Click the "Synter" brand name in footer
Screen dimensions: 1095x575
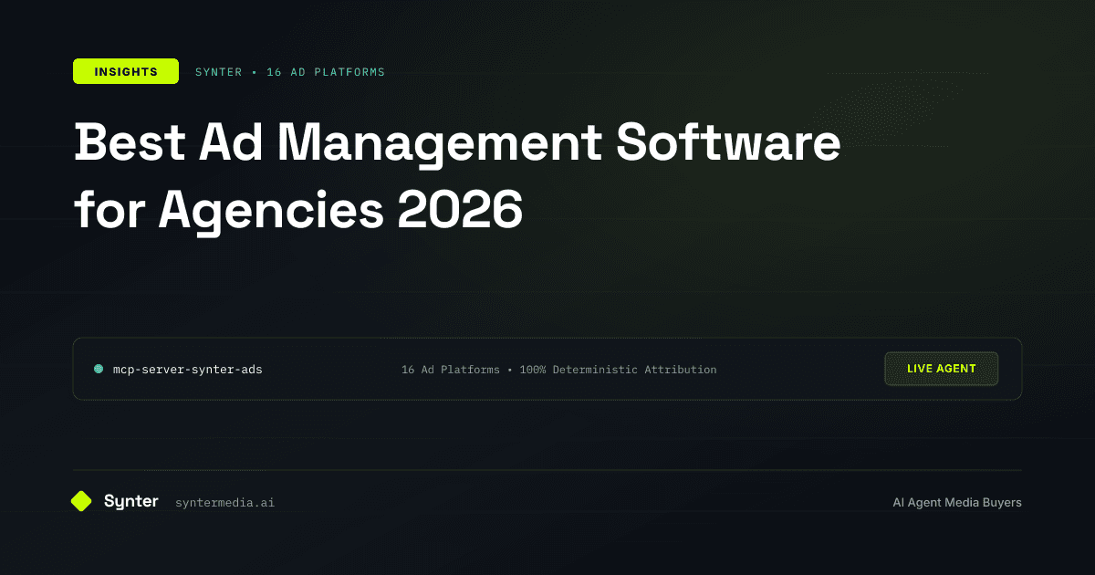[130, 501]
